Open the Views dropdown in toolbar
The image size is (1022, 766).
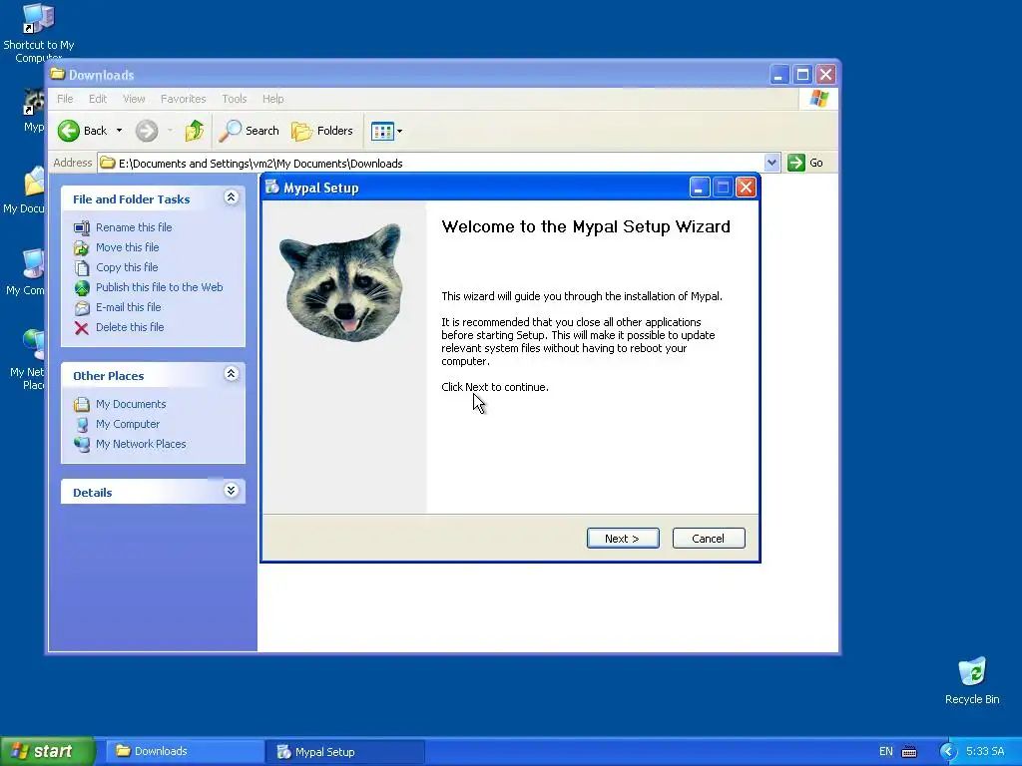[386, 131]
